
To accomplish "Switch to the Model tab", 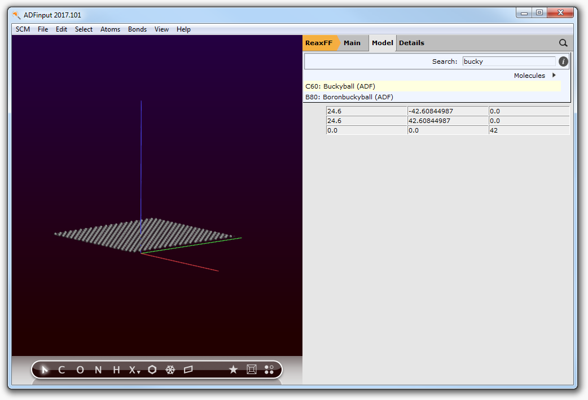I will [382, 43].
